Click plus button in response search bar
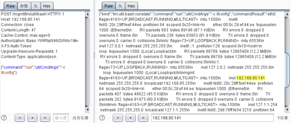Image resolution: width=290 pixels, height=123 pixels. pyautogui.click(x=131, y=117)
